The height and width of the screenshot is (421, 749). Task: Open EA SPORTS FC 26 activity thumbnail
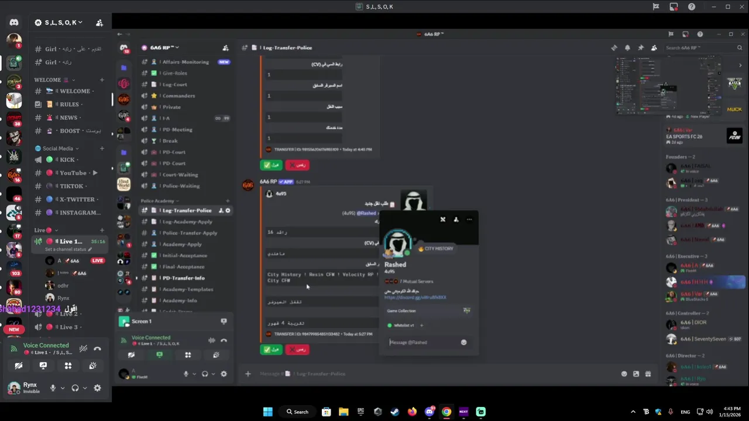pos(734,136)
